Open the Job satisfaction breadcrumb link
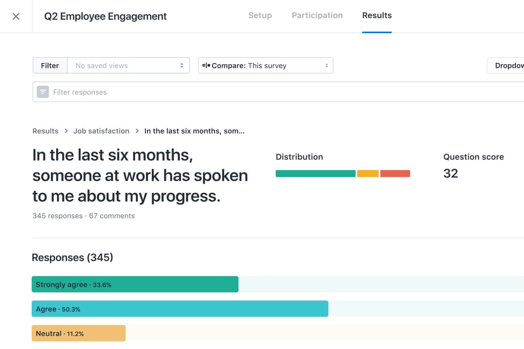The height and width of the screenshot is (349, 524). (101, 131)
